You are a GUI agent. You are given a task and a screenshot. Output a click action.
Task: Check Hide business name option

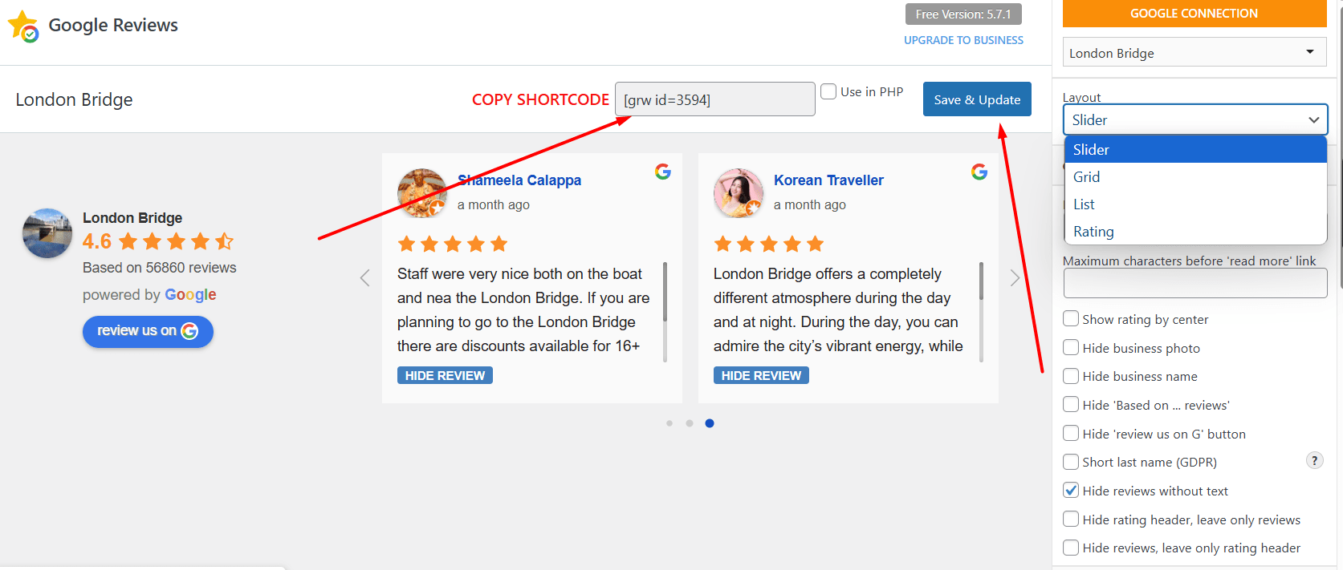coord(1071,375)
